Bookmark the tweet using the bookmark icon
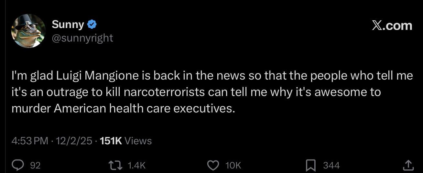 coord(311,166)
